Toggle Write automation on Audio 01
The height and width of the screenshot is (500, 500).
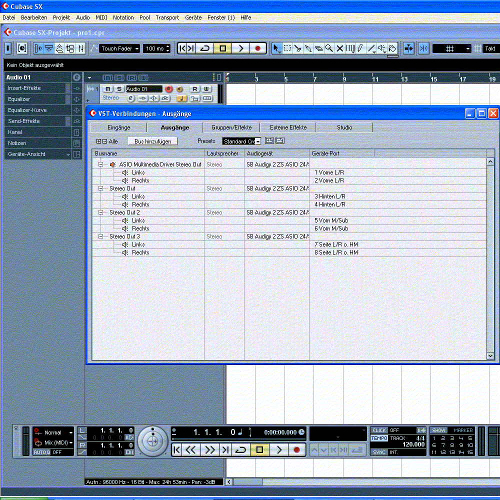tap(206, 89)
